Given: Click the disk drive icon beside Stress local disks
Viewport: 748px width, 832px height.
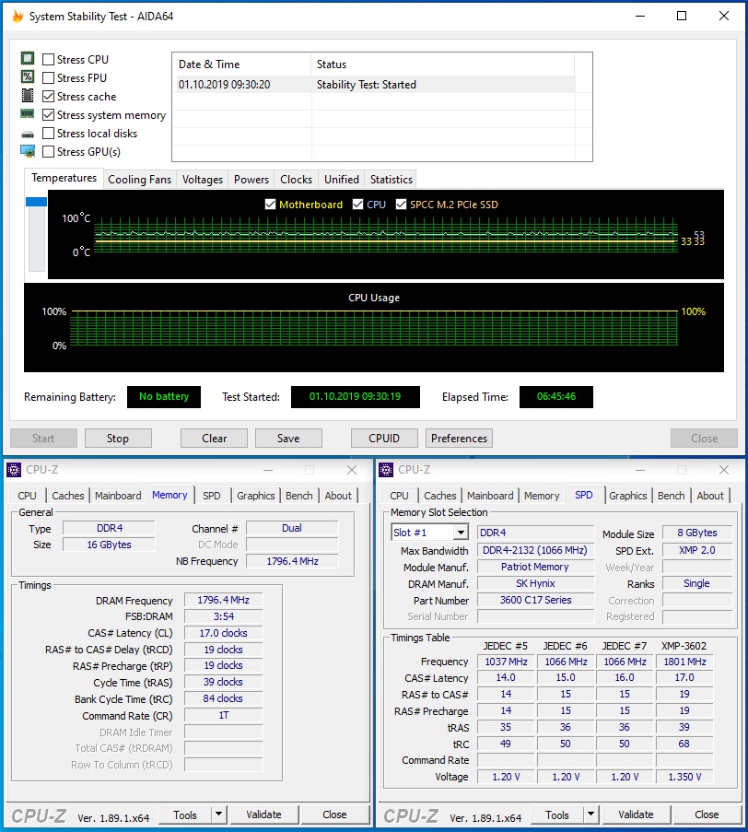Looking at the screenshot, I should (28, 135).
